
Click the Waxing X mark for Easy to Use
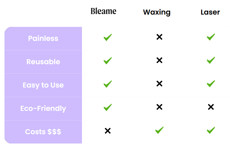159,84
